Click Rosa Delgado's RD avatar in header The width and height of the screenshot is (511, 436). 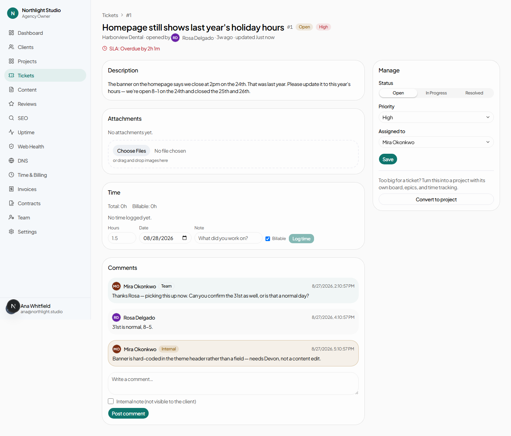[x=175, y=38]
